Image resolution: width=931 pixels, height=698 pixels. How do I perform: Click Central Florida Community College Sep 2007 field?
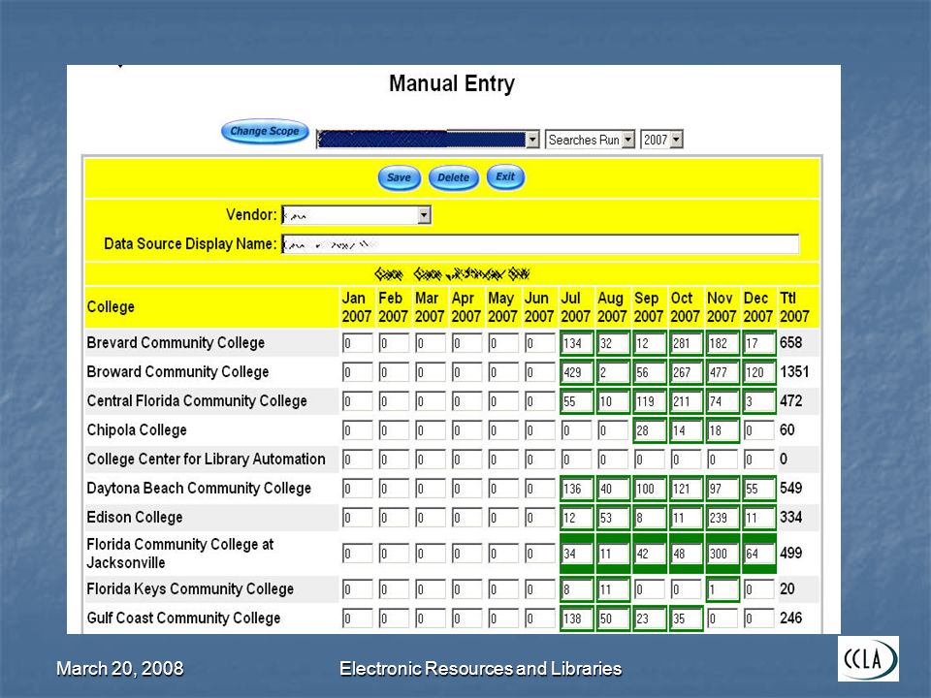pos(650,401)
